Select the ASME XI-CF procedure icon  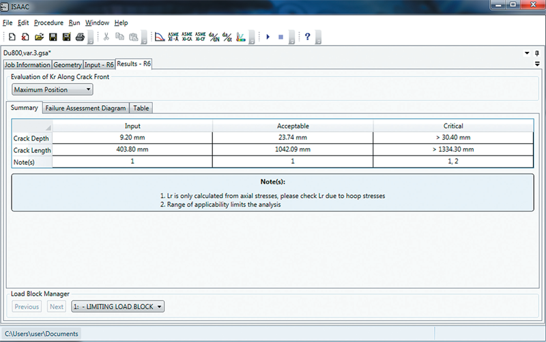point(200,37)
